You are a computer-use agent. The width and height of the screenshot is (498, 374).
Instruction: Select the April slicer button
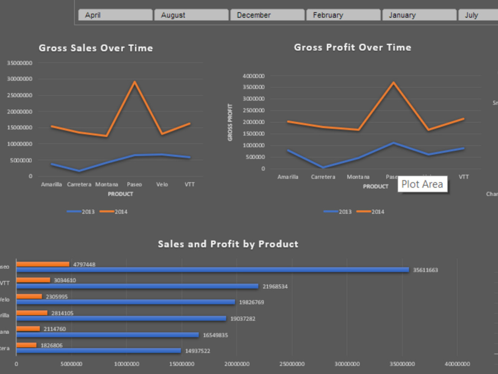click(x=115, y=15)
